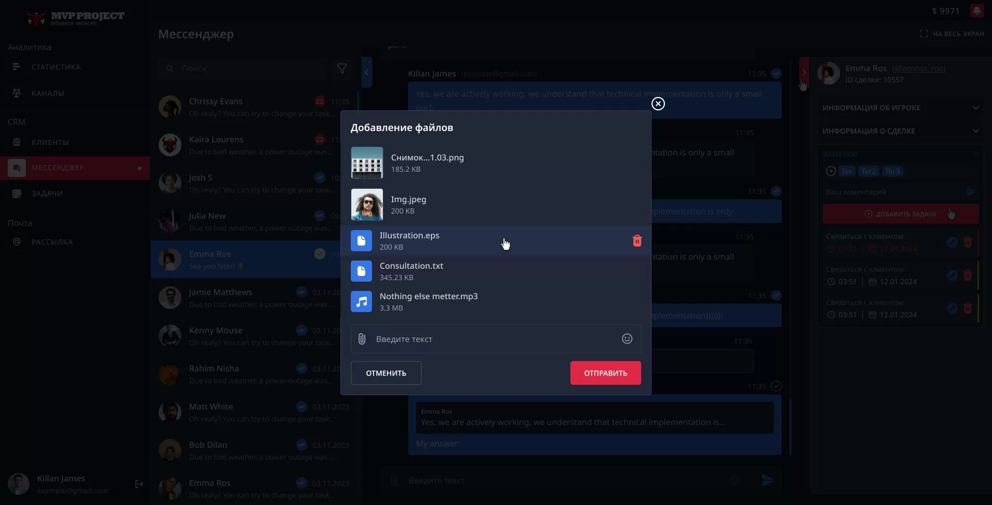The image size is (992, 505).
Task: Open the 'СТАТИСТИКА' menu item
Action: 56,66
